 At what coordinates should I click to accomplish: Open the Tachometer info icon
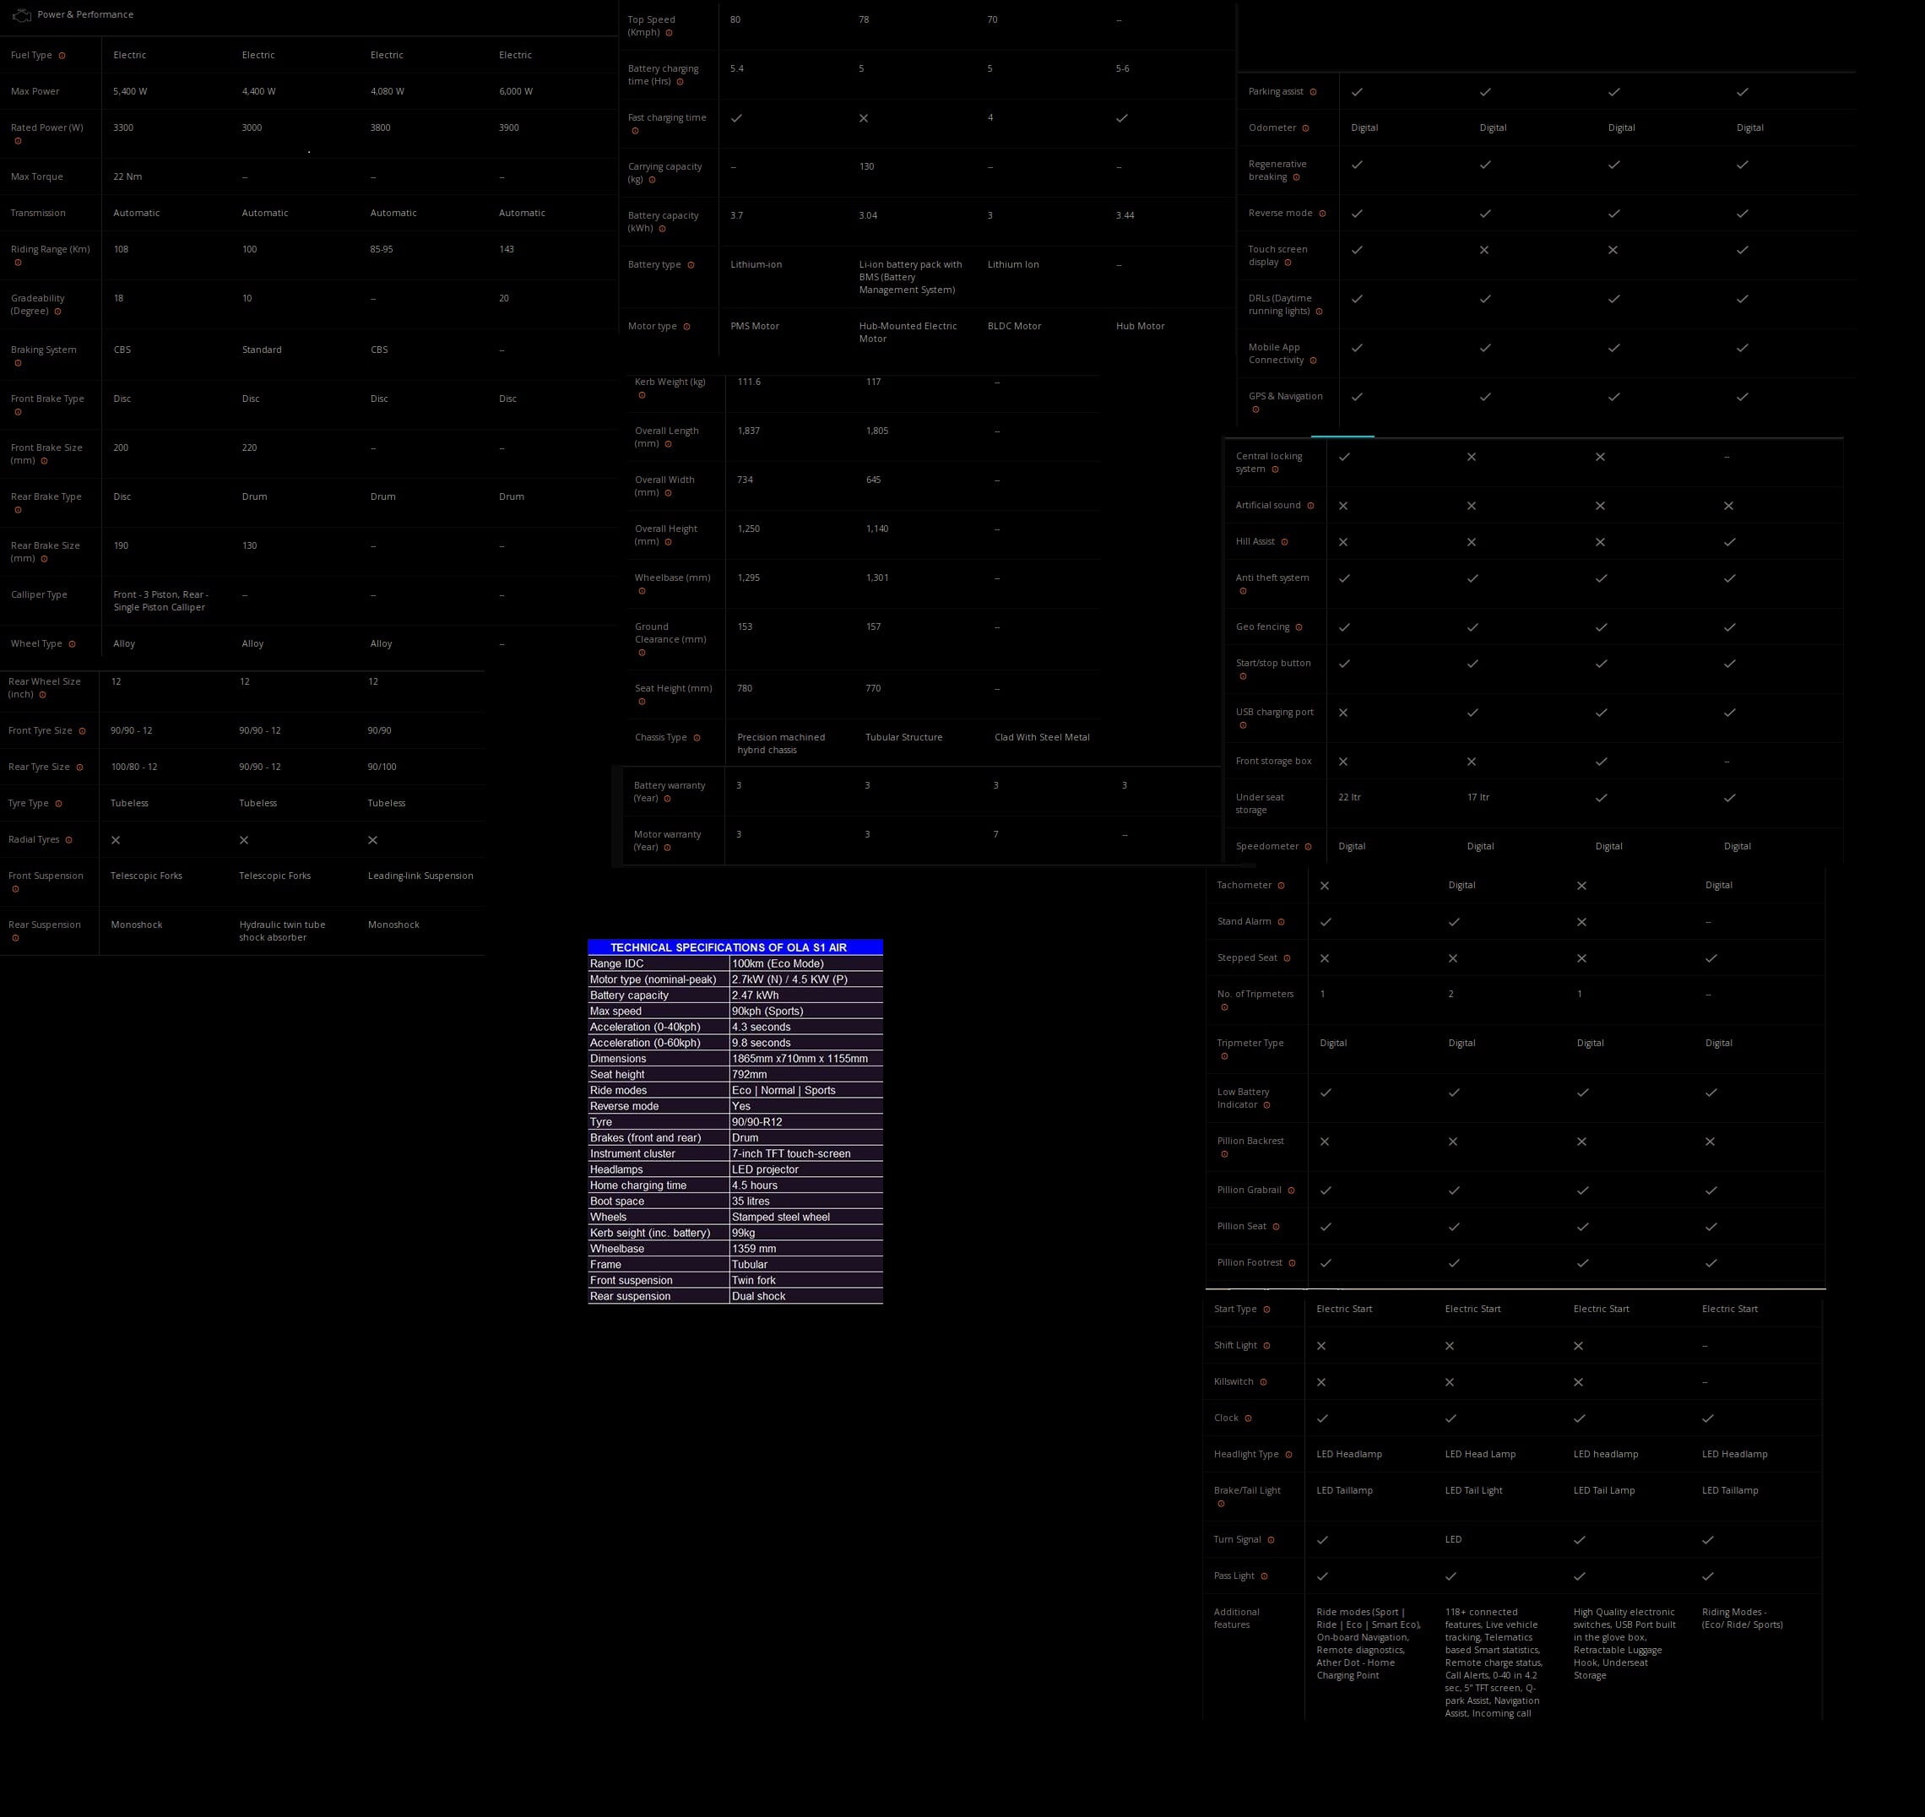1281,885
